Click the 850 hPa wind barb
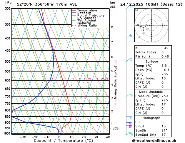This screenshot has height=143, width=185. coord(129,117)
